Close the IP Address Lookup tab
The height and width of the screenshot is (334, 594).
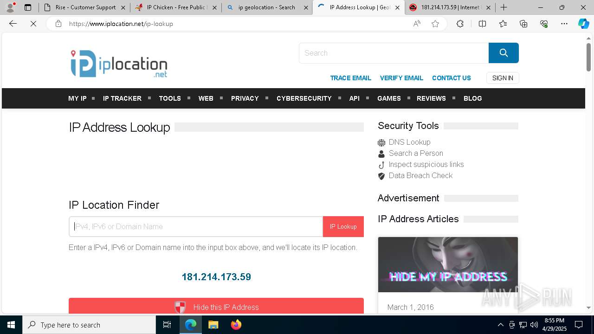[x=397, y=7]
